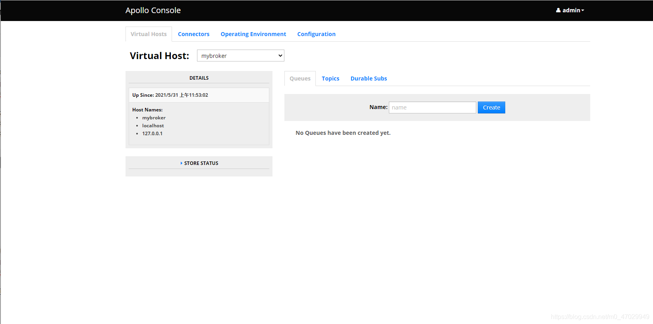Click the 'localhost' host name entry
Image resolution: width=653 pixels, height=324 pixels.
[153, 126]
